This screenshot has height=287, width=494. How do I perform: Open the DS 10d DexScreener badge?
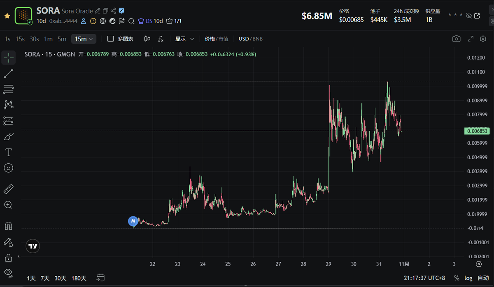151,21
